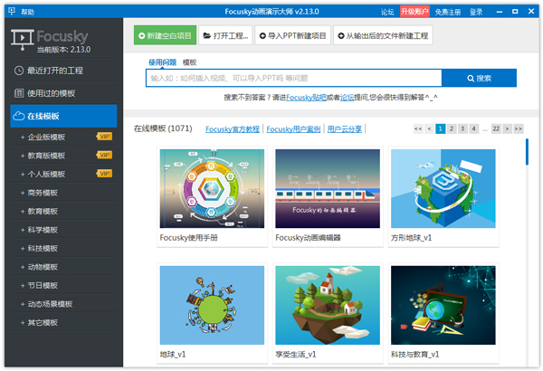Expand the 科技模板 category

[23, 248]
